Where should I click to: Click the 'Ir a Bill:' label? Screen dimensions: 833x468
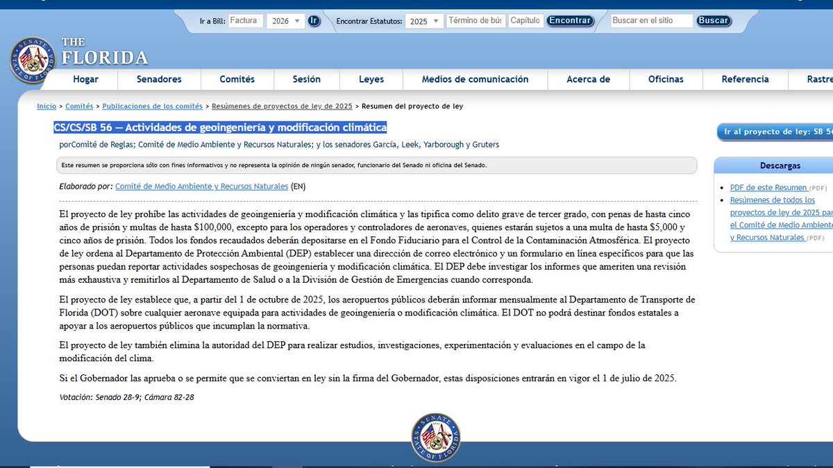click(212, 21)
